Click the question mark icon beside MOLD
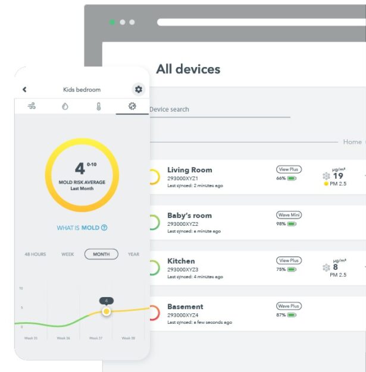The height and width of the screenshot is (372, 366). (x=104, y=228)
